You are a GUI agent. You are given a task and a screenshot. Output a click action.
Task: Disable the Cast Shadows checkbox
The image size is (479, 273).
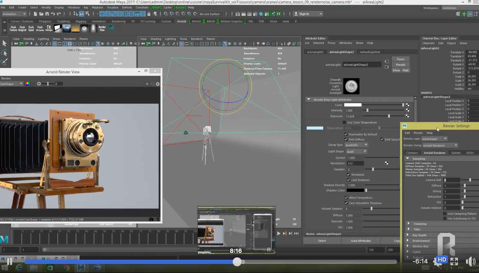[x=348, y=180]
